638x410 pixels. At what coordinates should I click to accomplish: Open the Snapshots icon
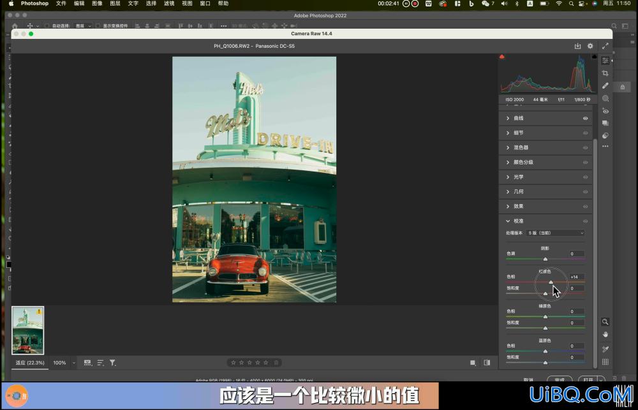(605, 123)
